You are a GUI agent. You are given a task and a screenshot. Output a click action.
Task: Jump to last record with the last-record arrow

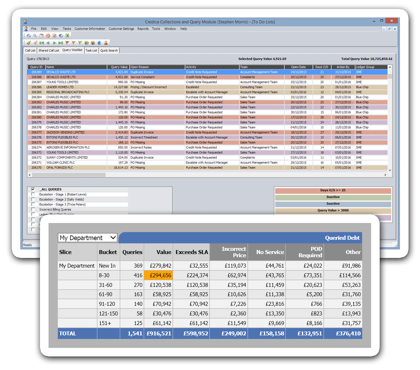61,42
